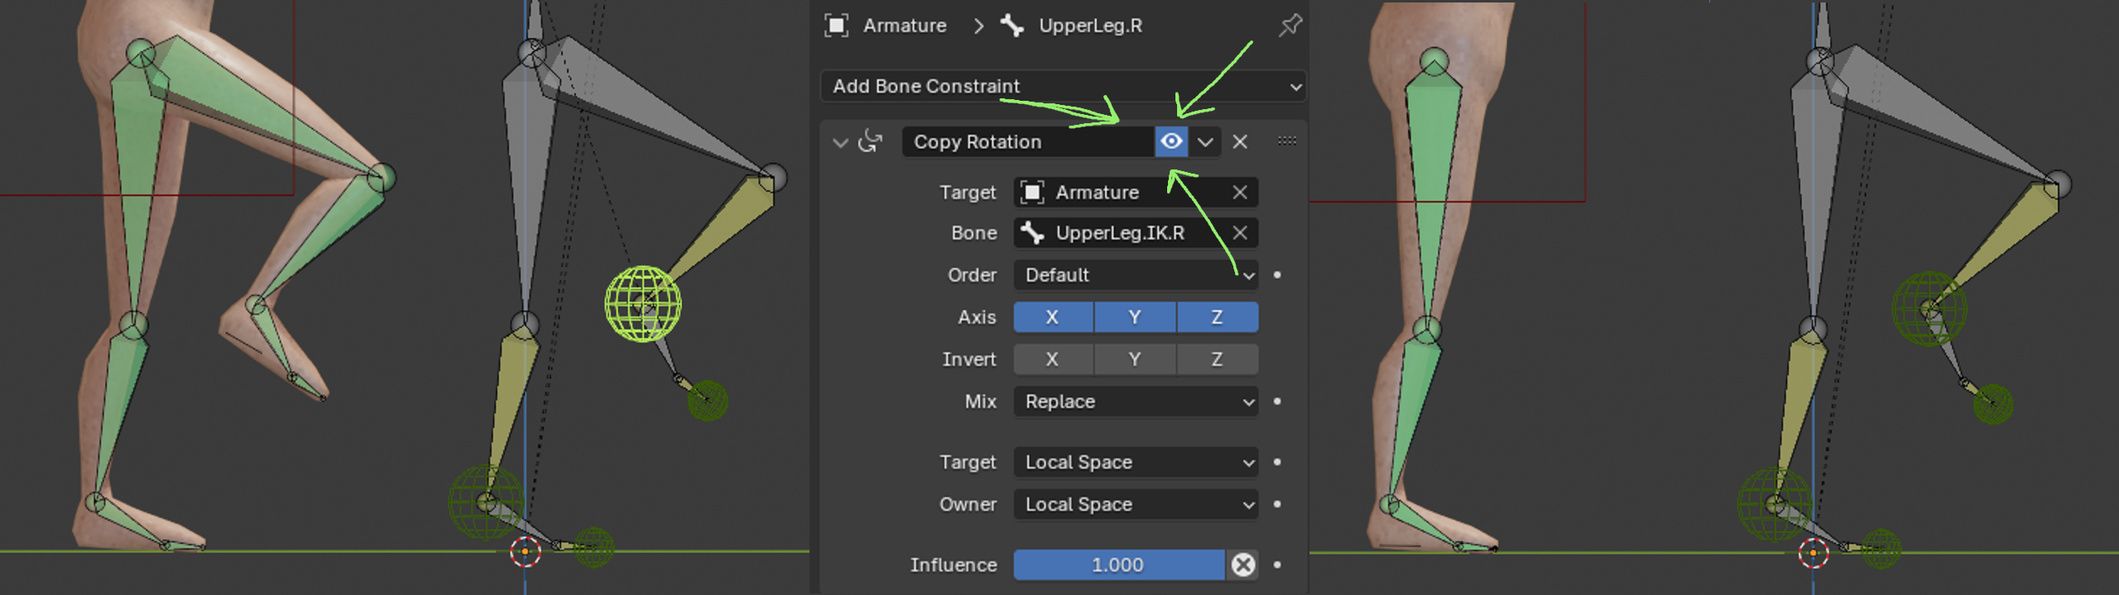Open the constraint extras menu chevron

[1205, 141]
